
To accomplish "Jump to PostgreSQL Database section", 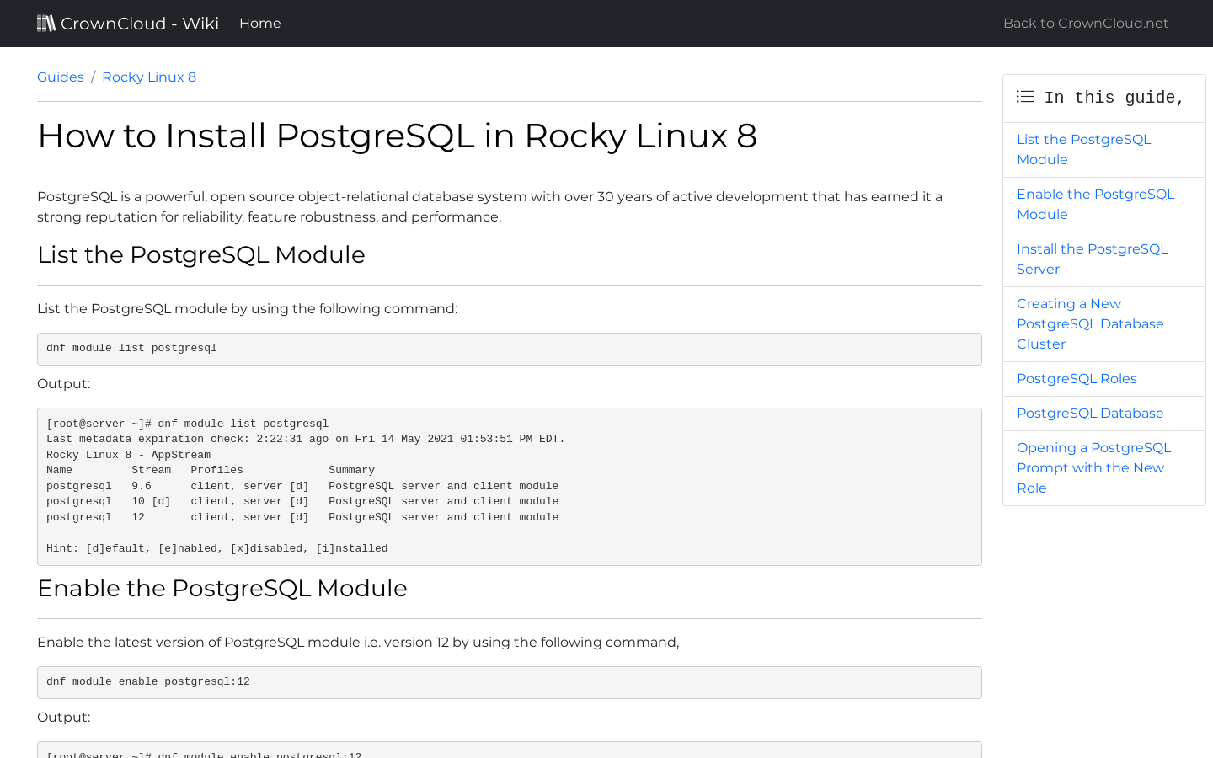I will click(1104, 414).
